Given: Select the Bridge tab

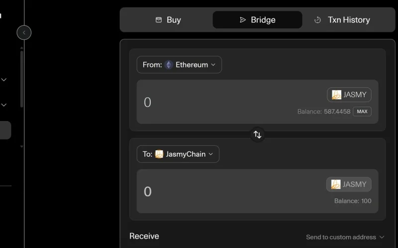Looking at the screenshot, I should 257,20.
